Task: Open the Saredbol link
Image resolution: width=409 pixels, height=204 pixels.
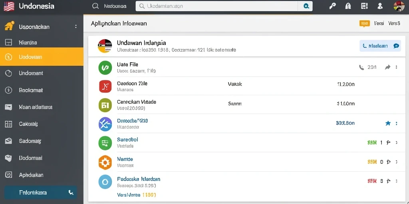Action: pyautogui.click(x=127, y=140)
